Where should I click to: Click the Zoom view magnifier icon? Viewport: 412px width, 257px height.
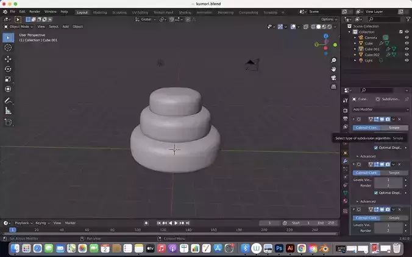(x=333, y=61)
